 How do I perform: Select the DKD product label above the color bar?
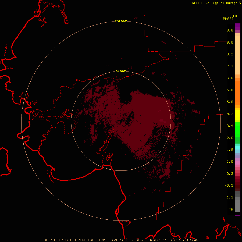click(236, 16)
